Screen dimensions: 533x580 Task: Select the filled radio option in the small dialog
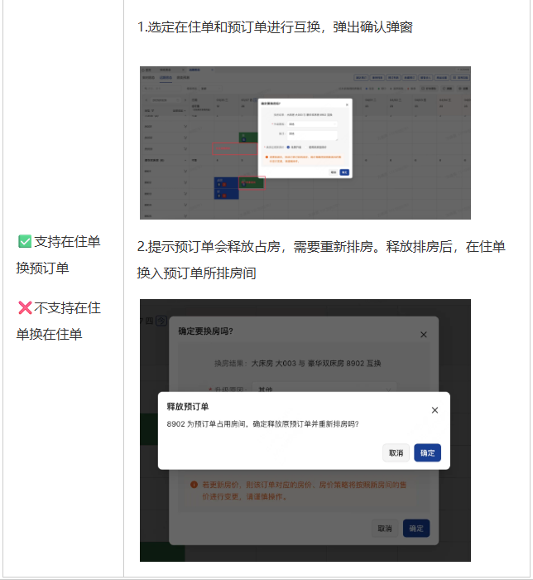pyautogui.click(x=289, y=147)
